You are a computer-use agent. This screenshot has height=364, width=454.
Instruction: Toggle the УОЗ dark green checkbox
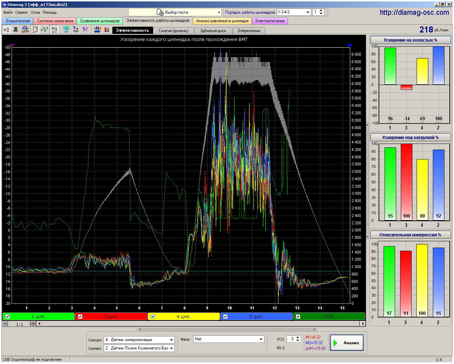(x=298, y=316)
